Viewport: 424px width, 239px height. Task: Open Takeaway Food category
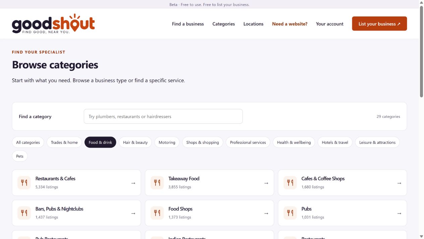tap(209, 183)
